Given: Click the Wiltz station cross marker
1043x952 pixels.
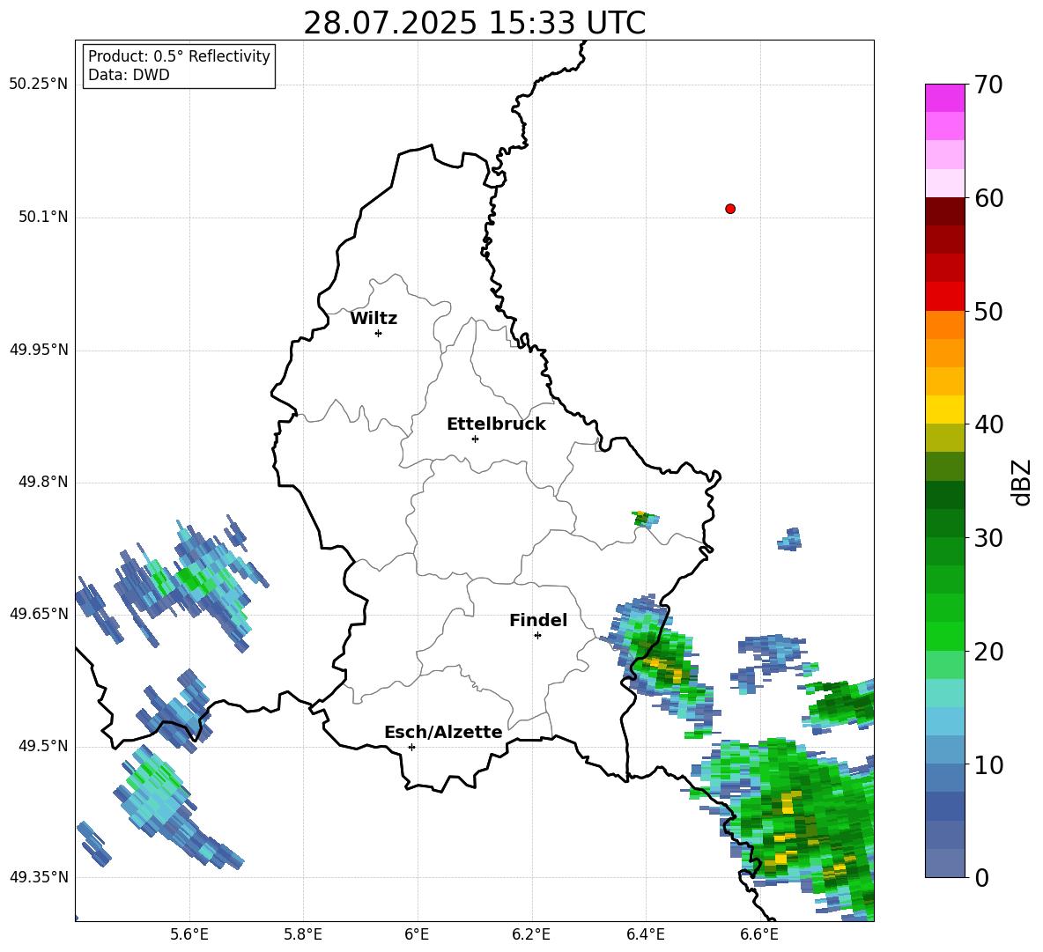Looking at the screenshot, I should click(379, 333).
